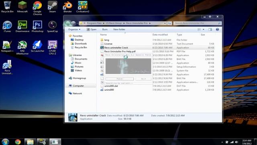This screenshot has height=145, width=257.
Task: Show hidden tray icons arrow
Action: point(222,142)
